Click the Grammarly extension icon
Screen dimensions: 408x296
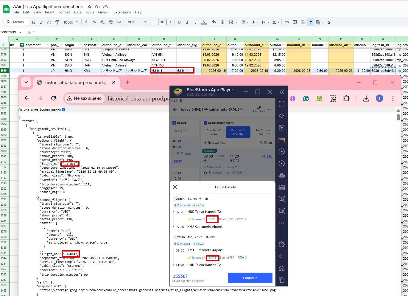pos(306,98)
